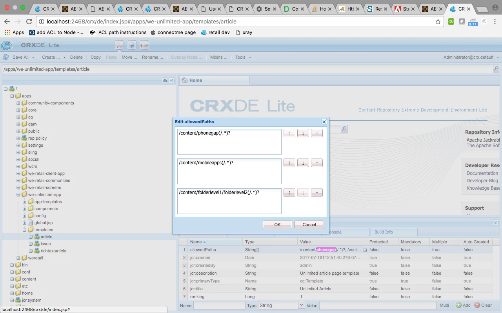
Task: Expand the content folder node
Action: [x=12, y=279]
